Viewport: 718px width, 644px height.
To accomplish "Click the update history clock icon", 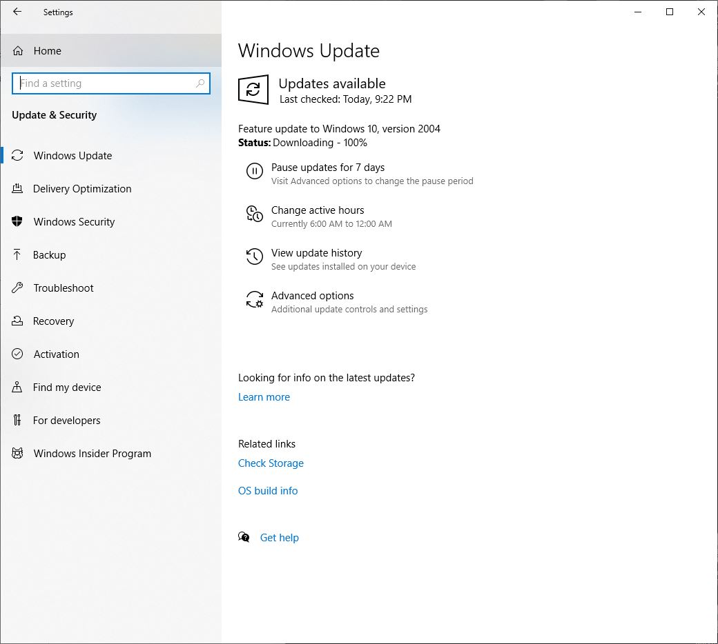I will (255, 256).
